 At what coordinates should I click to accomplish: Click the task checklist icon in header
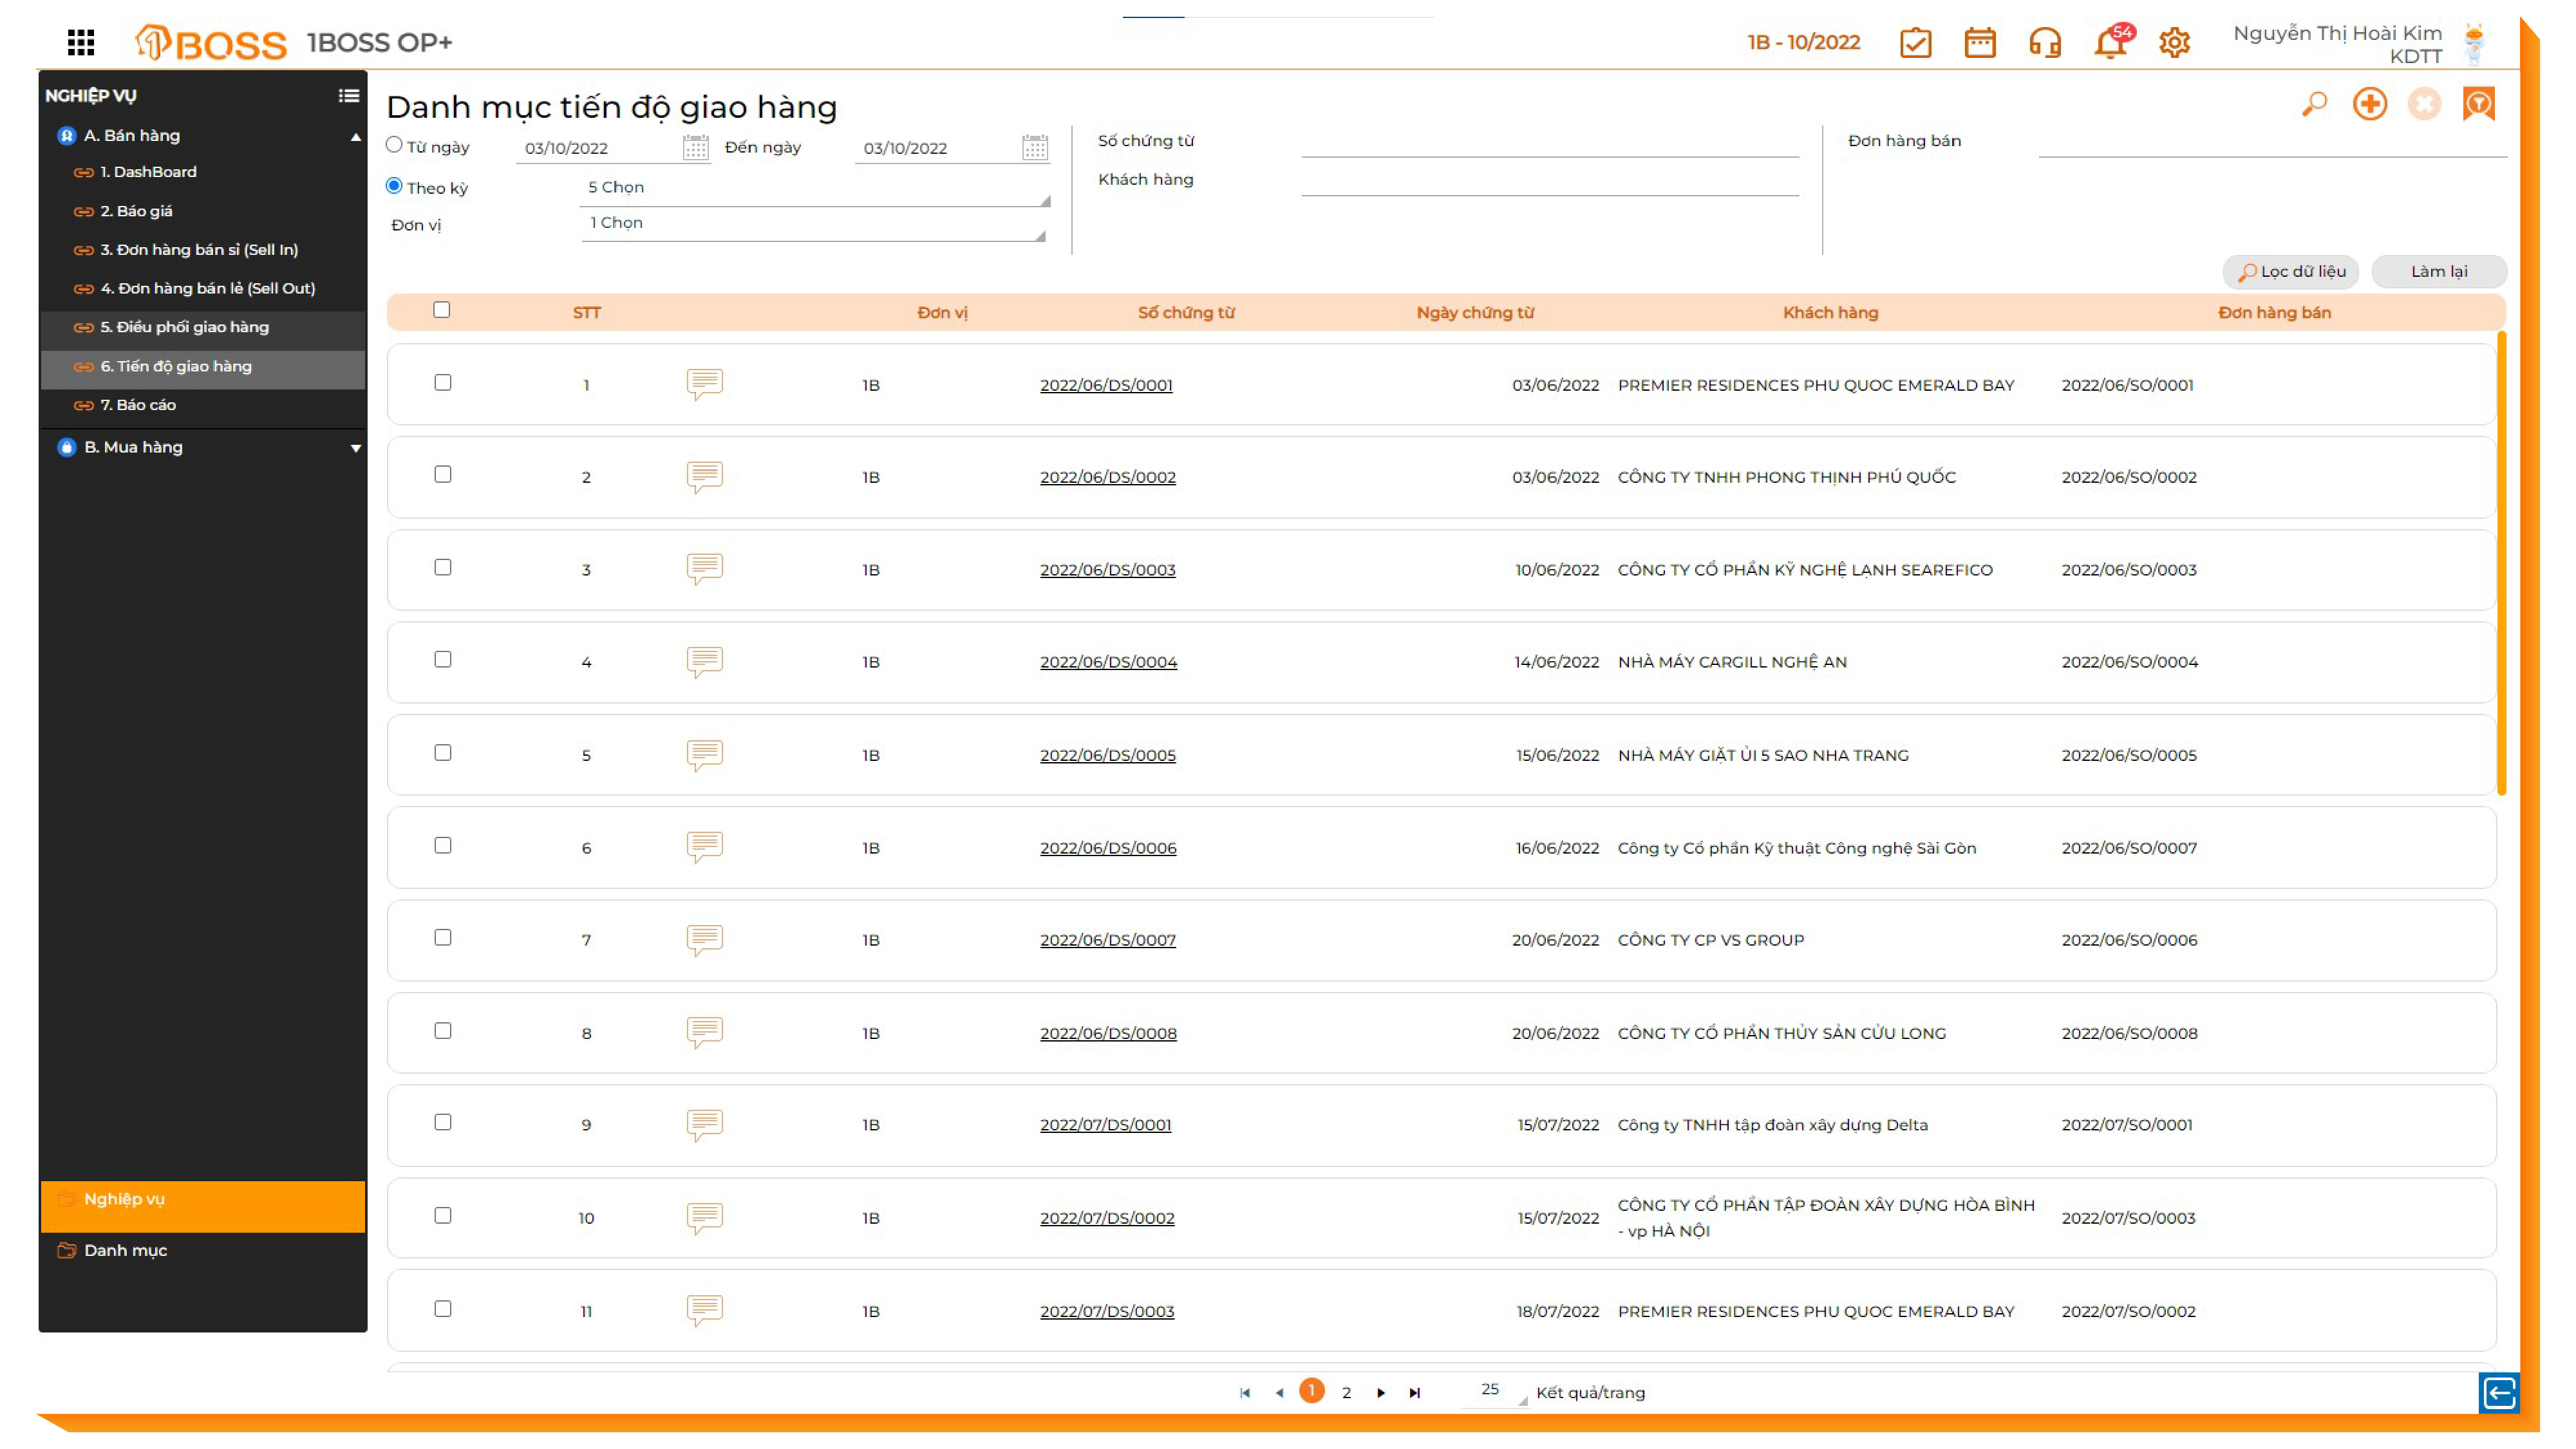1915,43
